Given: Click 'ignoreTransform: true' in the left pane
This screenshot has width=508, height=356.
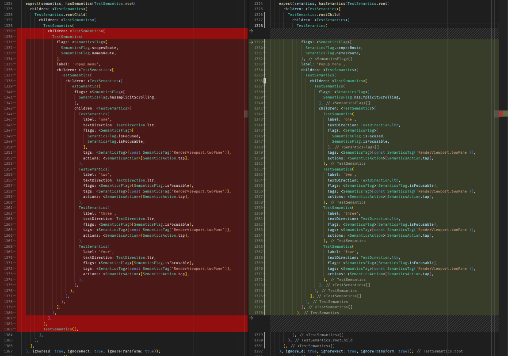Looking at the screenshot, I should [130, 351].
